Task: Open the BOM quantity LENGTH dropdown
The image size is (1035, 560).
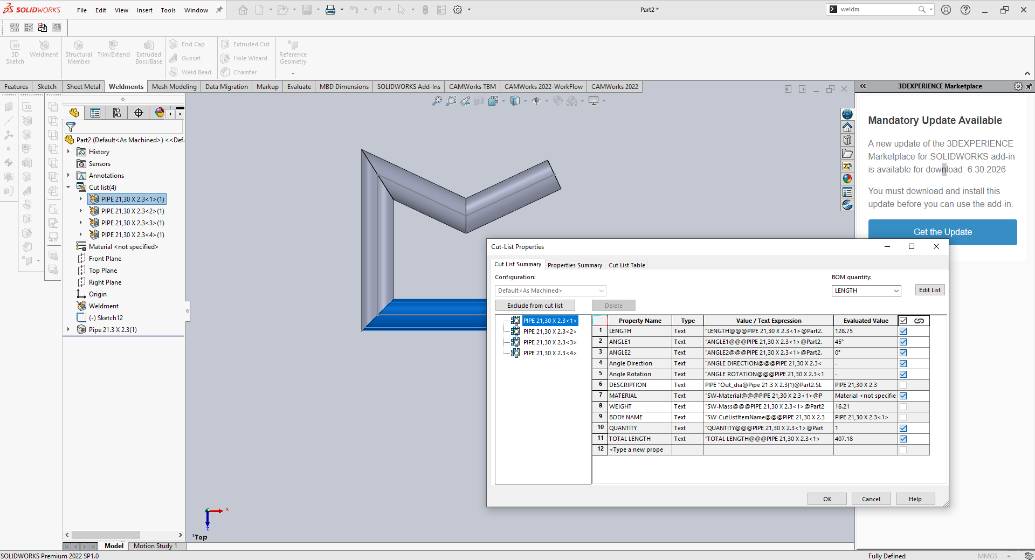Action: point(866,291)
